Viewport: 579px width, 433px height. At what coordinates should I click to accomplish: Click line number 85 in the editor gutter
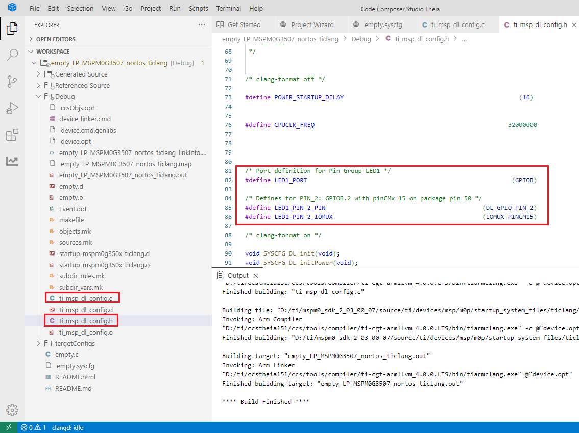point(228,208)
